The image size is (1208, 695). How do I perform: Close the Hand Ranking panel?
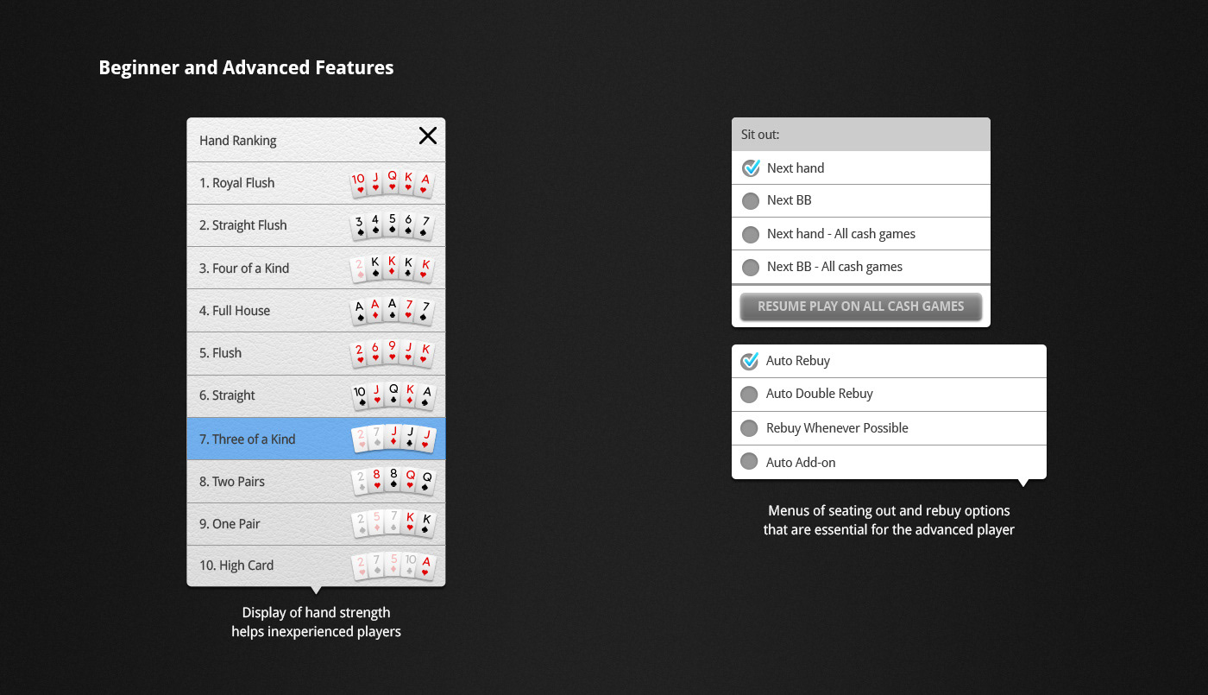point(427,136)
